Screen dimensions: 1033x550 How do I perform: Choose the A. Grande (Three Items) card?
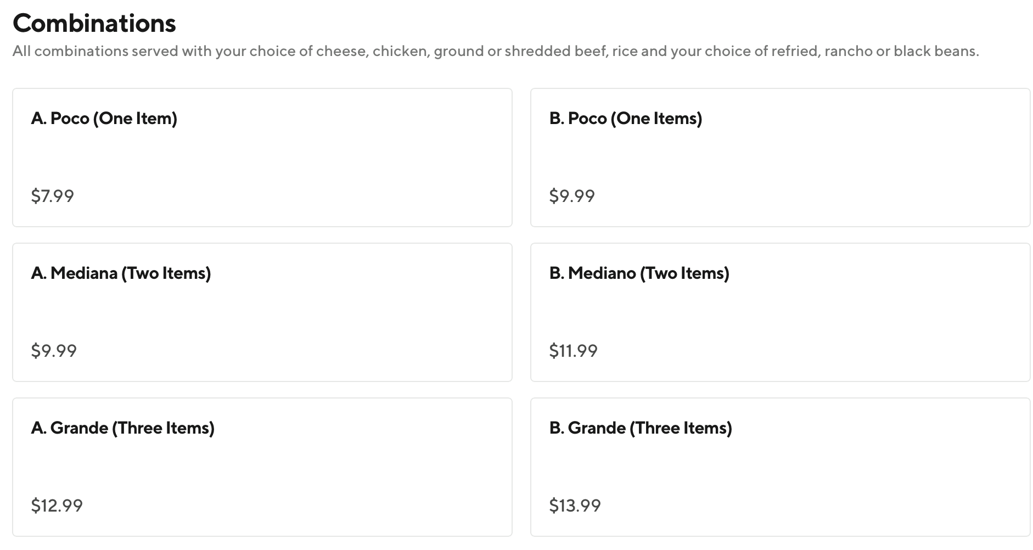point(262,467)
